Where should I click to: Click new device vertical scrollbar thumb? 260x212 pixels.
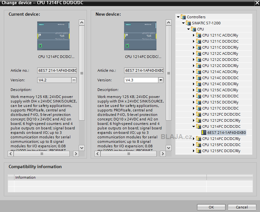169,73
